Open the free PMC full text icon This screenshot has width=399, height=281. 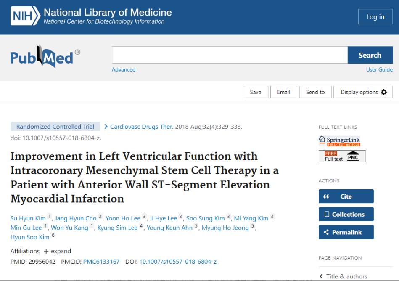pyautogui.click(x=342, y=156)
